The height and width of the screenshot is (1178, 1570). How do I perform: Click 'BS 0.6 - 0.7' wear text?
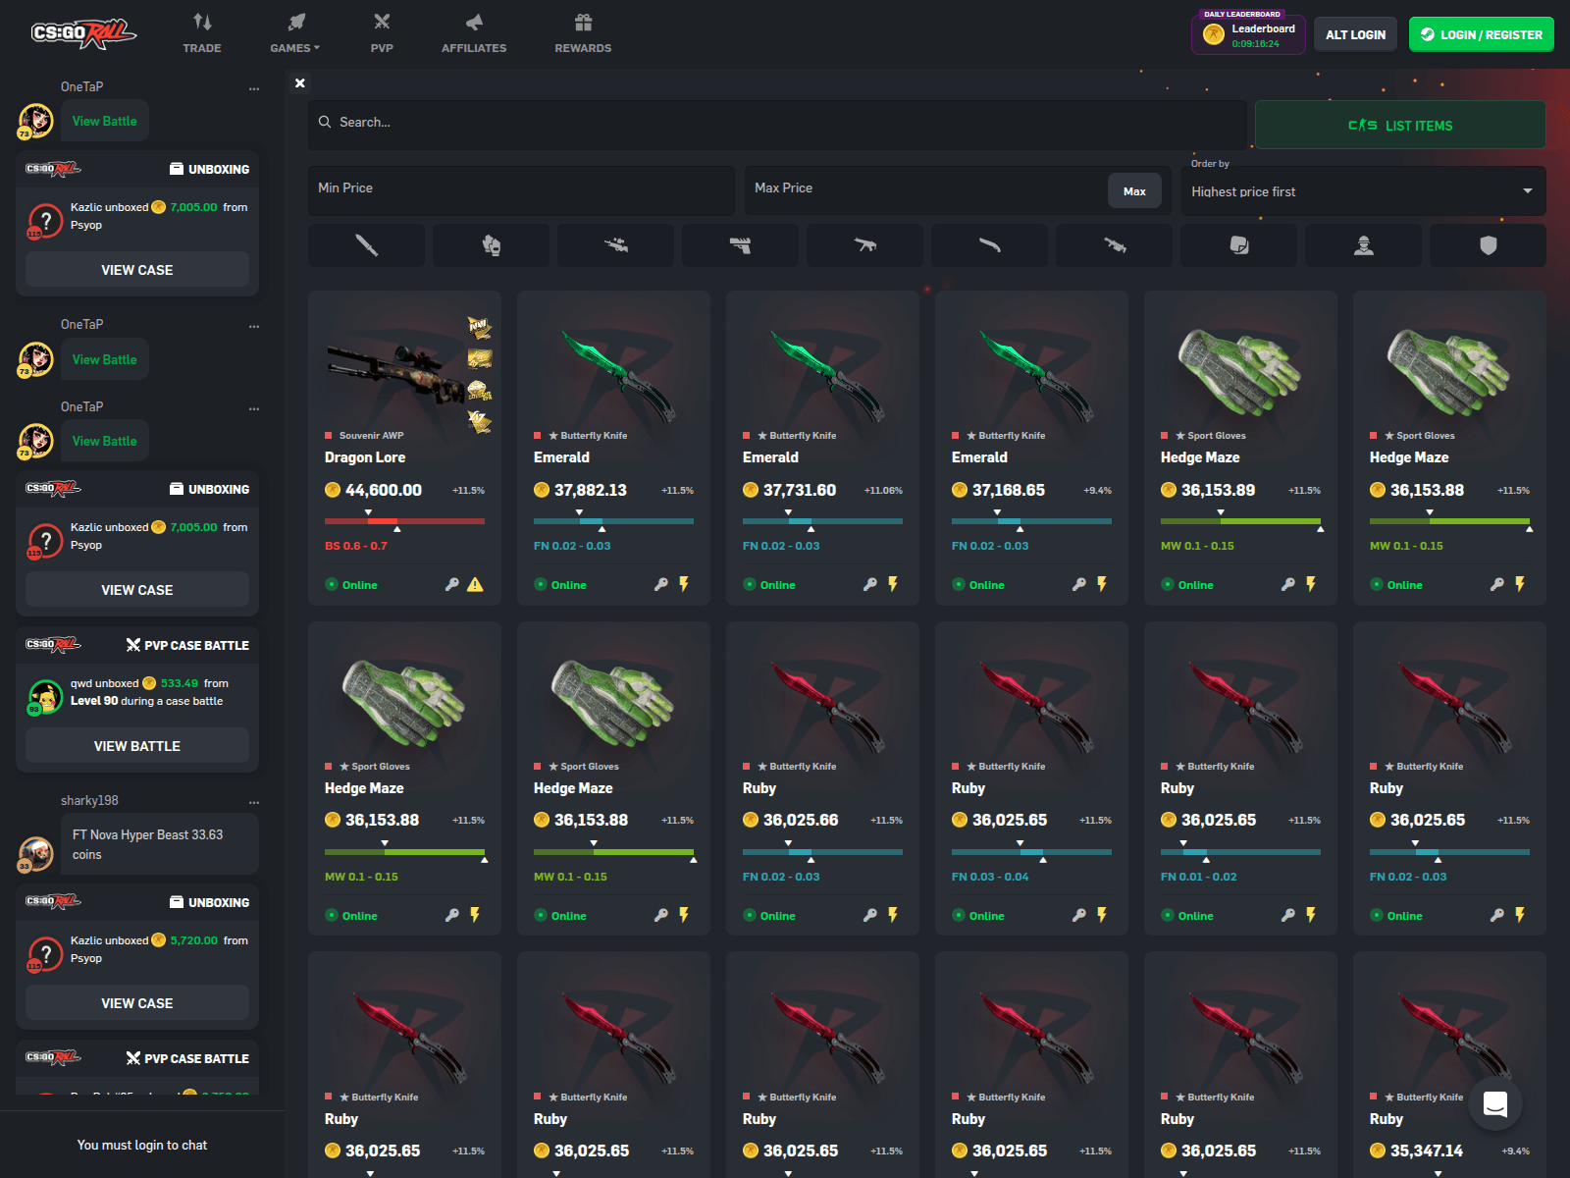click(x=356, y=546)
